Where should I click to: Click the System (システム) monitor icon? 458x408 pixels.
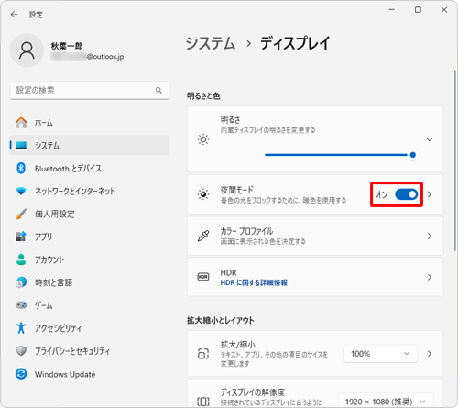21,145
